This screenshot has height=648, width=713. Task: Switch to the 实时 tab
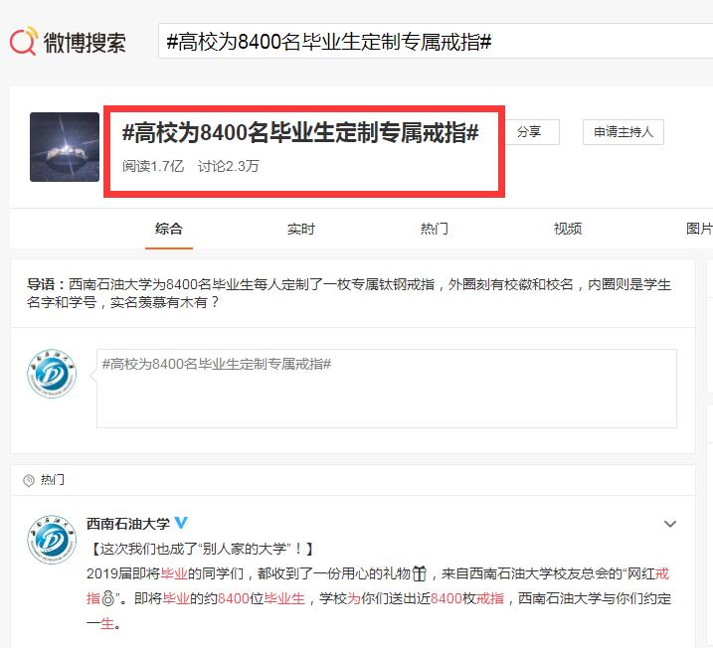pos(301,229)
